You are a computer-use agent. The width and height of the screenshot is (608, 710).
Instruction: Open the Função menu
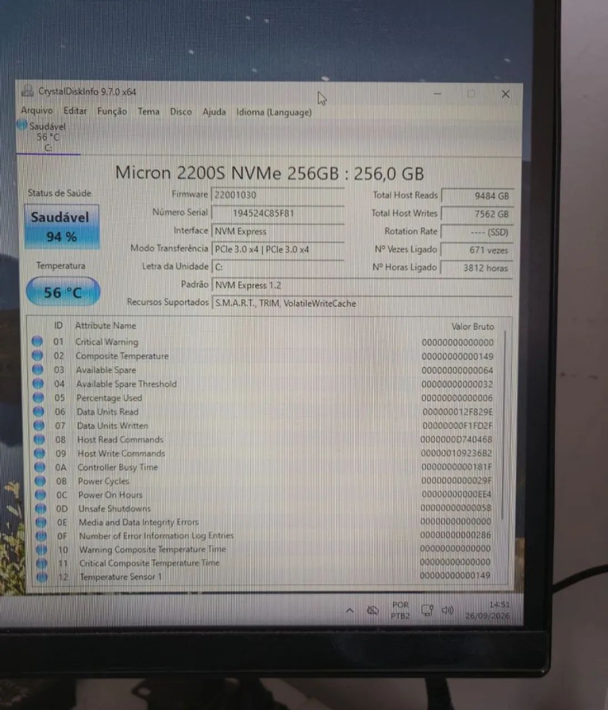112,111
